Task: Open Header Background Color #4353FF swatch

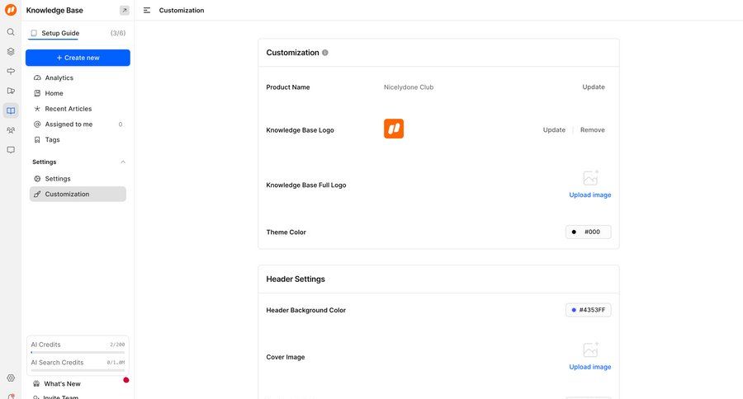Action: 588,310
